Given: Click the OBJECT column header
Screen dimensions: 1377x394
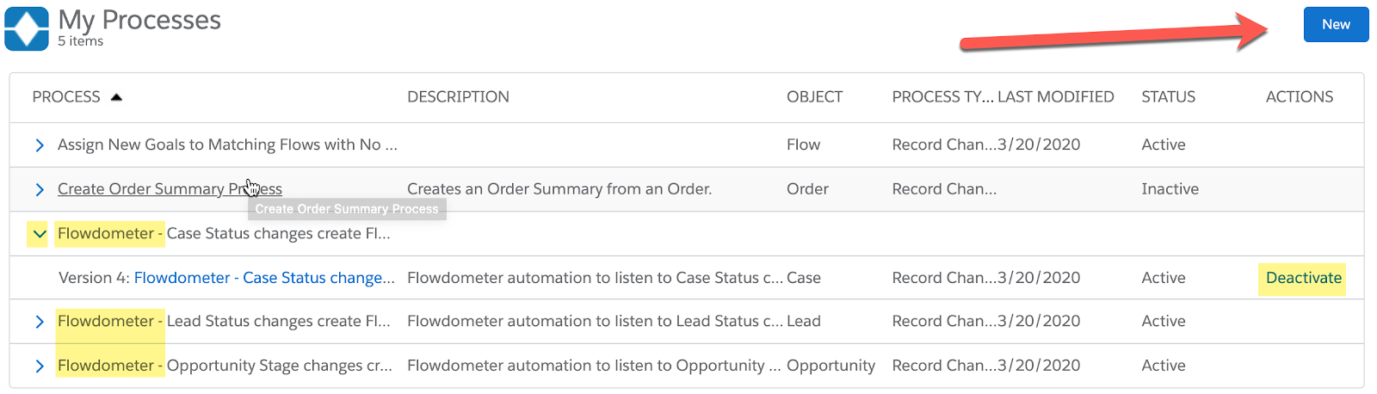Looking at the screenshot, I should point(814,97).
